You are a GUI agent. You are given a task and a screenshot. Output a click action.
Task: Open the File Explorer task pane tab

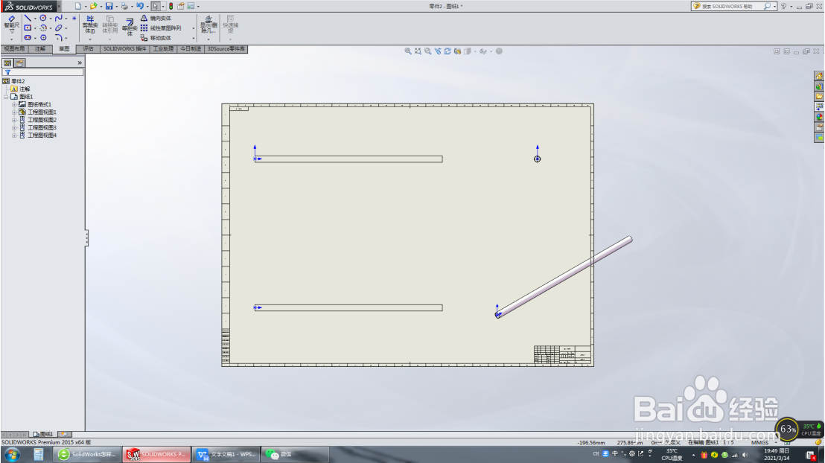(x=819, y=96)
